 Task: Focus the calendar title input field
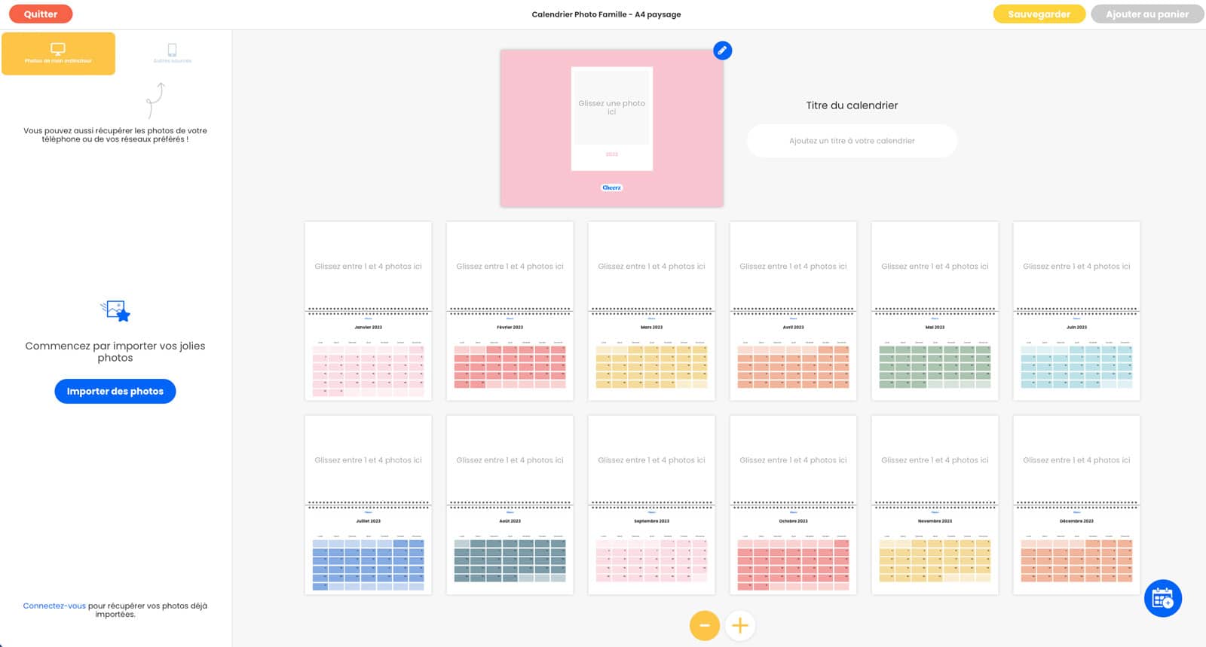coord(852,141)
